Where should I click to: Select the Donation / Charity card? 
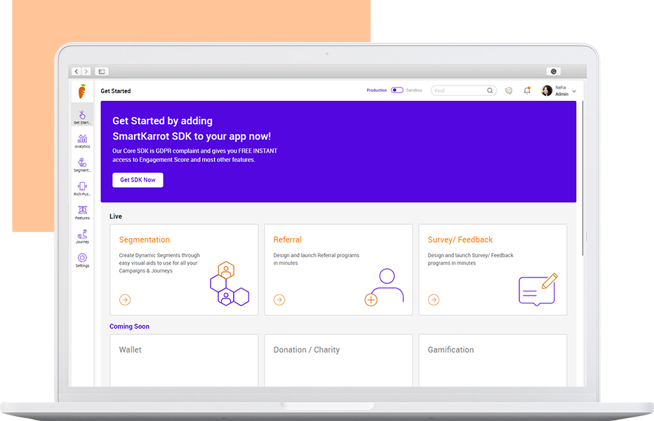tap(338, 360)
